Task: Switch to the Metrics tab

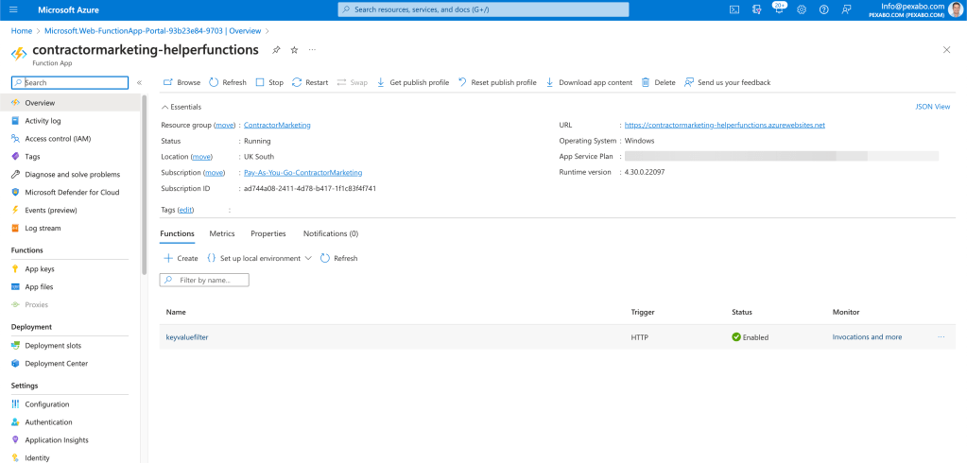Action: coord(222,233)
